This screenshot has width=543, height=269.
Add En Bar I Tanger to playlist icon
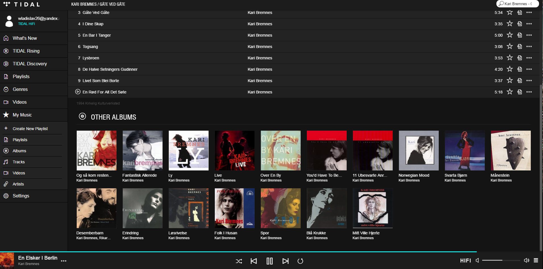[x=519, y=35]
